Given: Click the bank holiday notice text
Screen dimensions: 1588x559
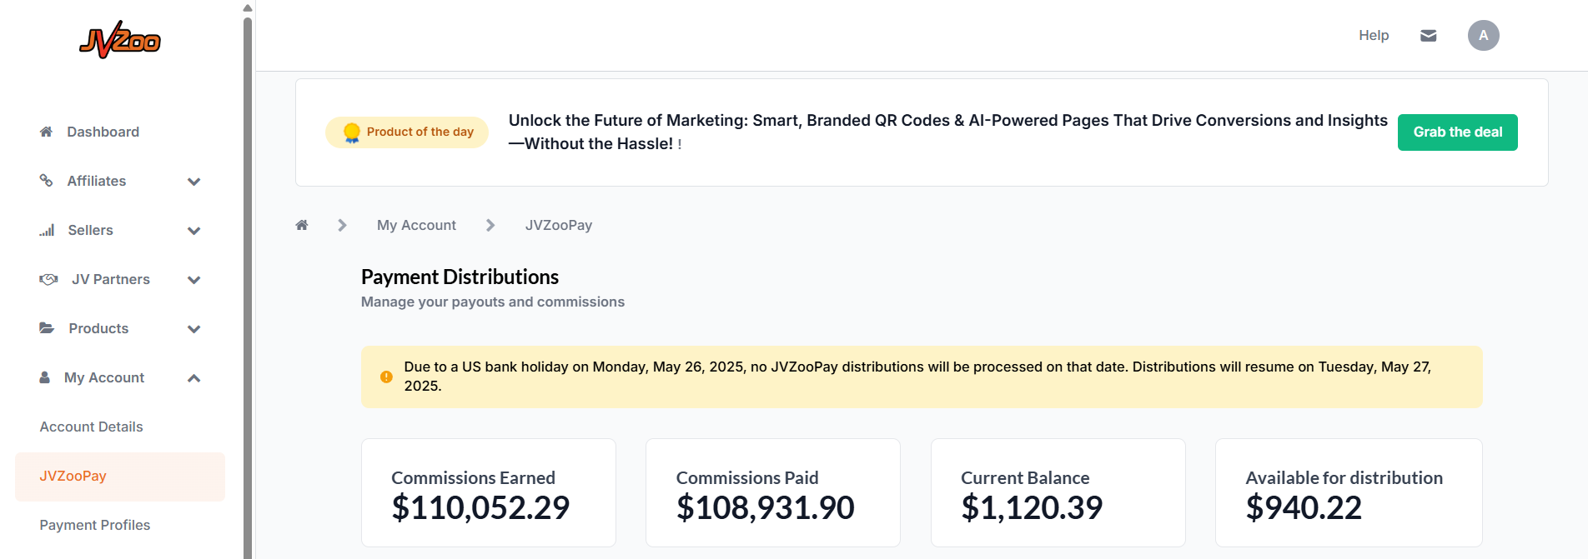Looking at the screenshot, I should pyautogui.click(x=918, y=377).
